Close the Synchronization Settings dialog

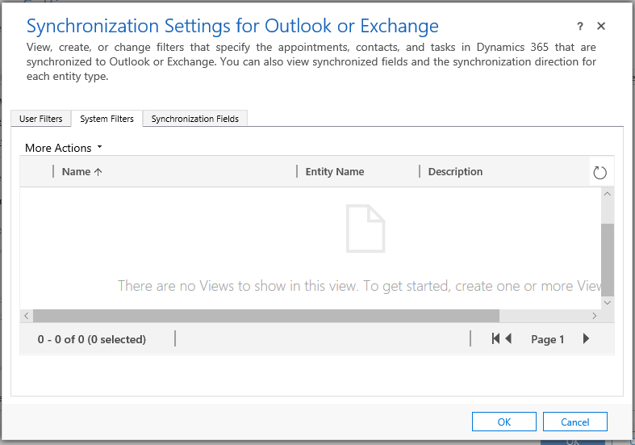(601, 26)
